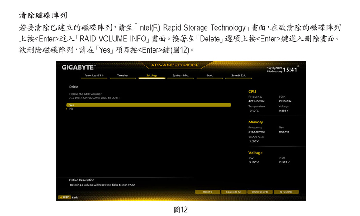Launch Q-Flash (F8) utility
The width and height of the screenshot is (360, 216).
286,192
